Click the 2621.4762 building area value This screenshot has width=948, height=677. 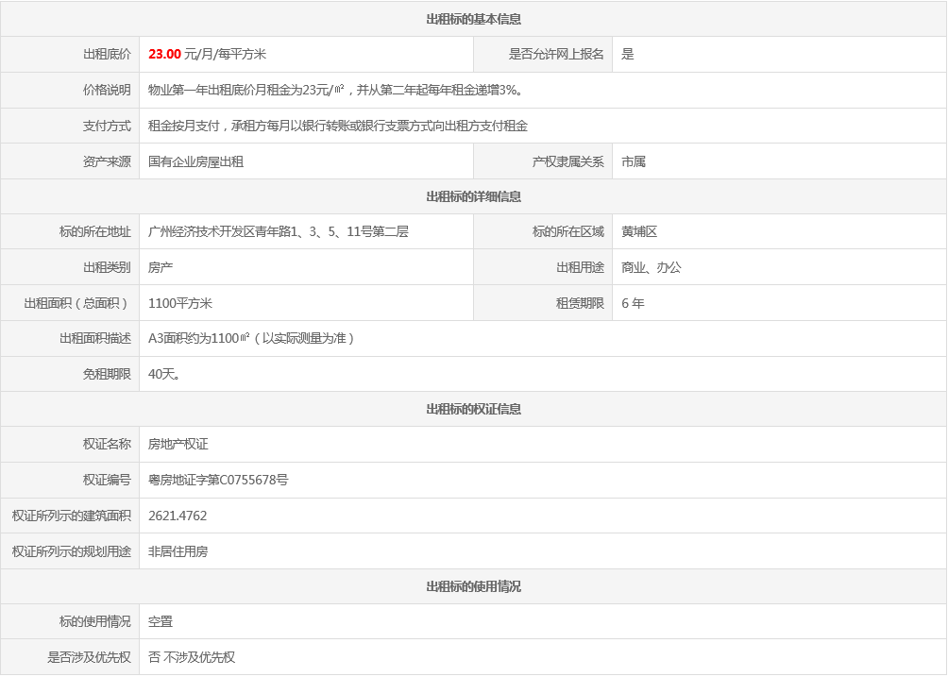[178, 516]
